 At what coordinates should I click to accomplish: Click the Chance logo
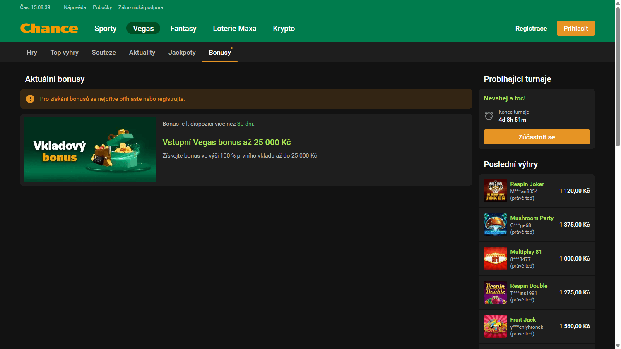coord(49,28)
